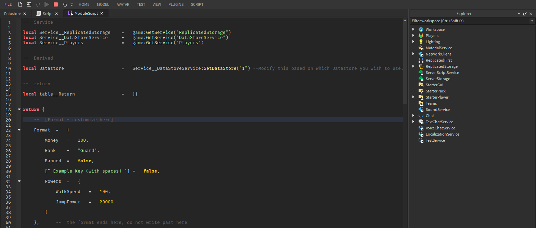Viewport: 536px width, 228px height.
Task: Switch to the VIEW ribbon tab
Action: (x=157, y=4)
